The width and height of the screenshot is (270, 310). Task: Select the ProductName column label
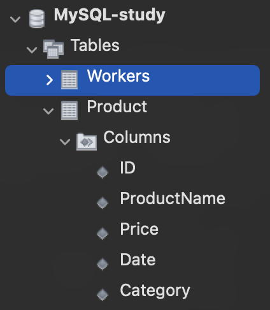(x=173, y=198)
